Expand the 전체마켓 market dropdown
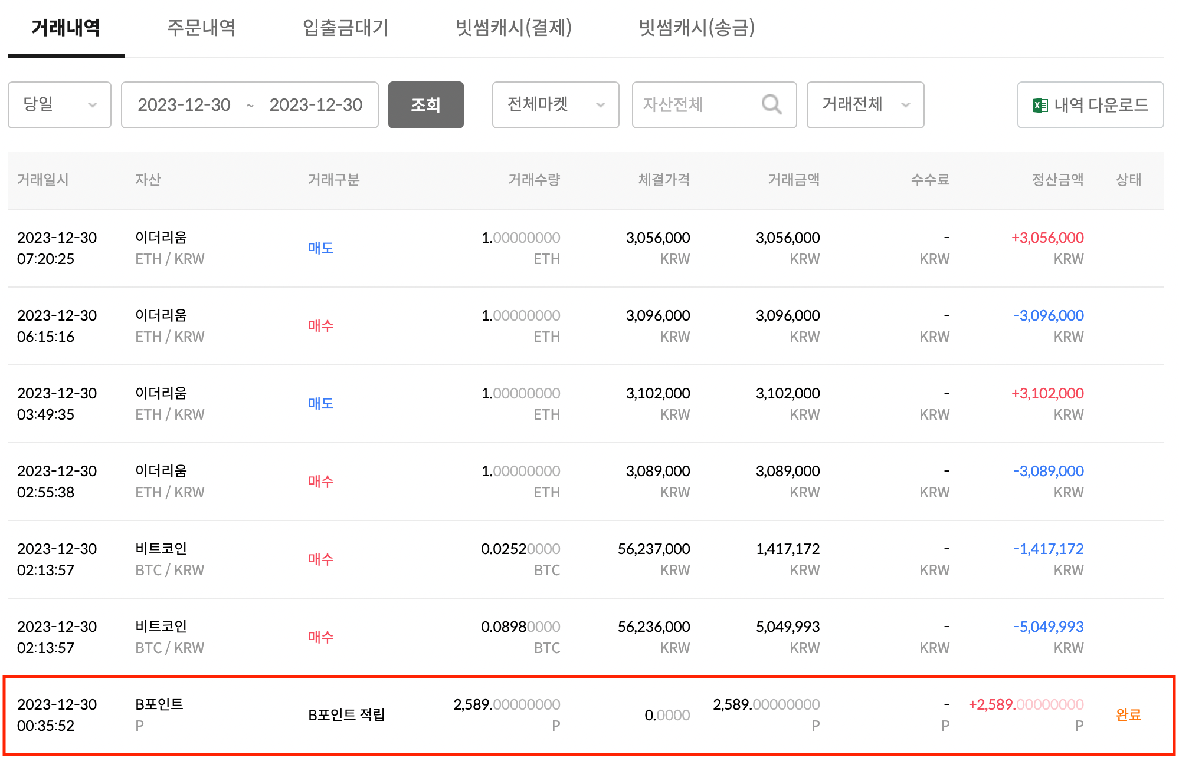 (x=555, y=105)
